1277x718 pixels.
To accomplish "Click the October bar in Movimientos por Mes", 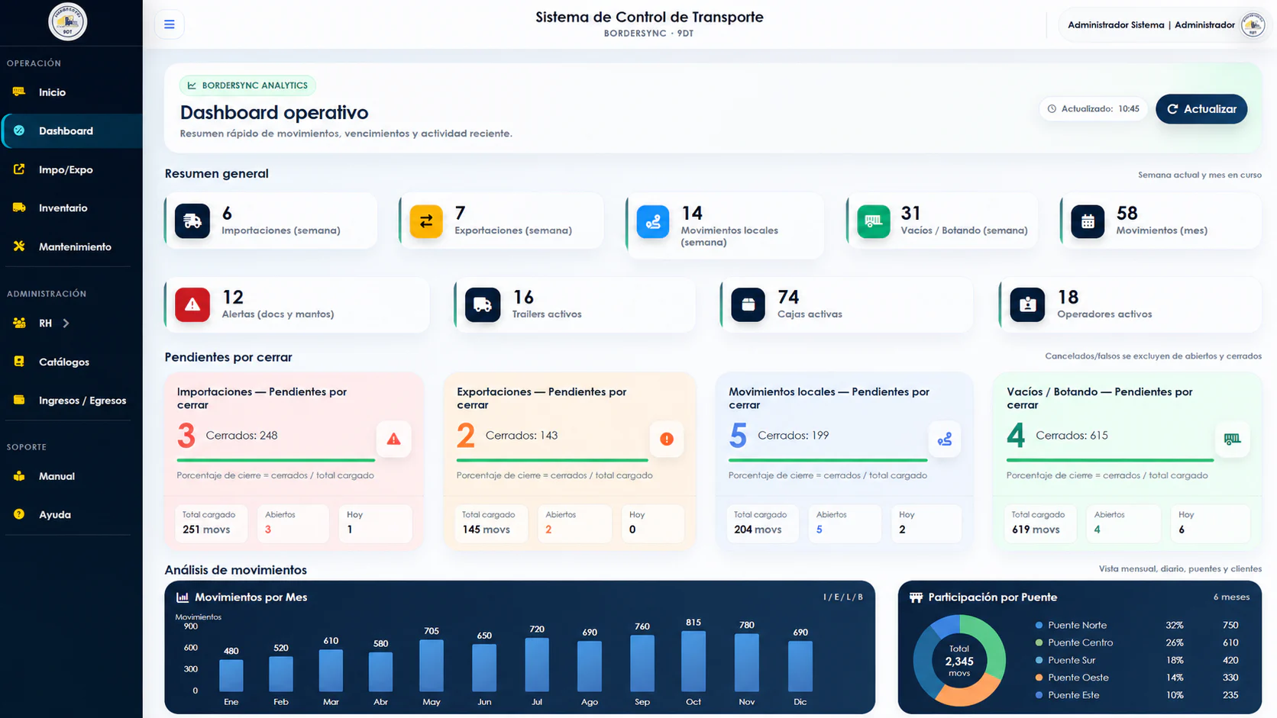I will click(693, 662).
